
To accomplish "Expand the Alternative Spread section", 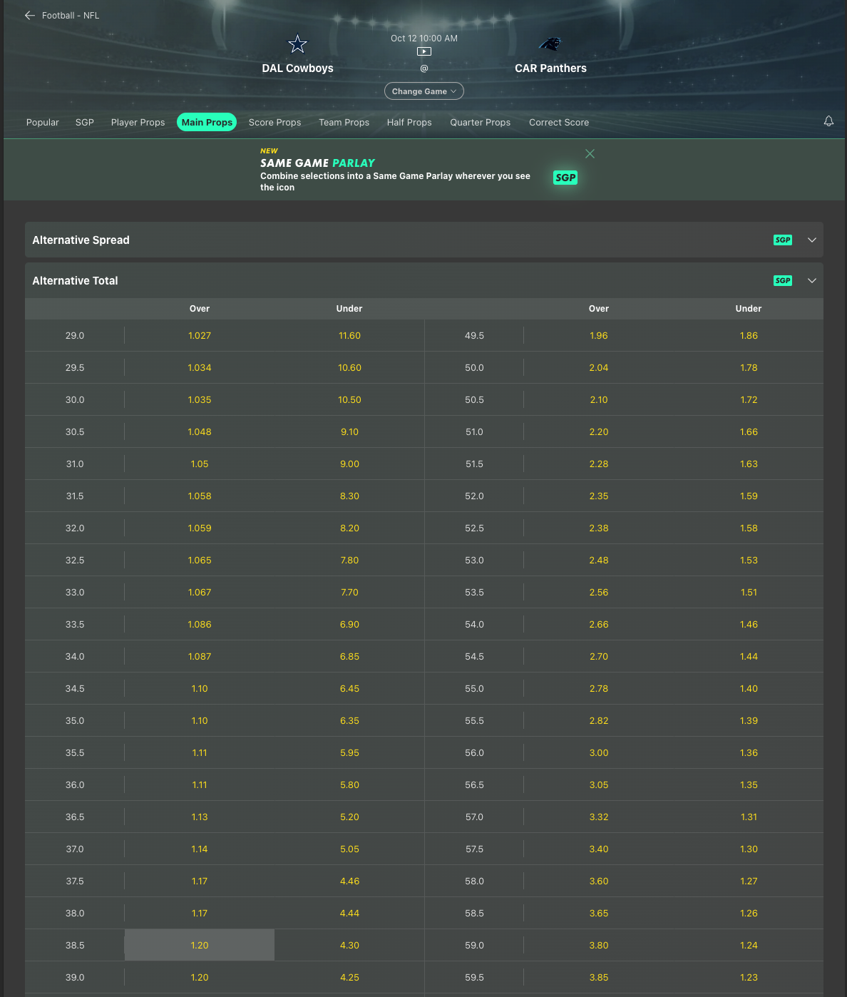I will point(811,240).
